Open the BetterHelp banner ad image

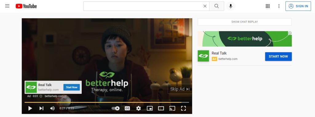click(245, 39)
